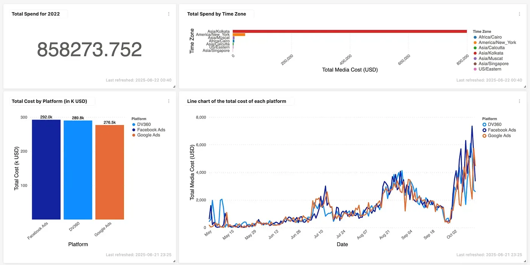Click resize handle of Total Cost by Platform widget
The width and height of the screenshot is (530, 265).
tap(174, 261)
